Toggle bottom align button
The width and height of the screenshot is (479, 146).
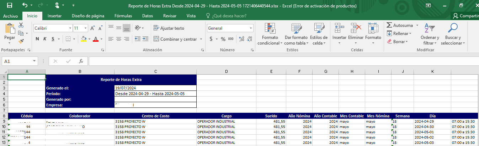click(126, 28)
